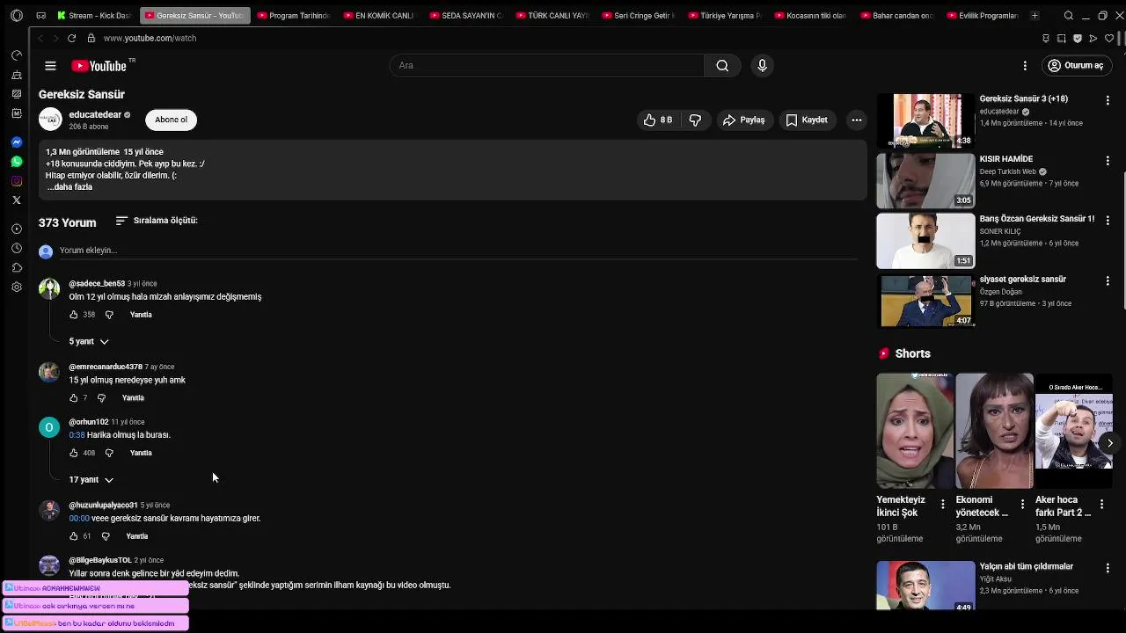The width and height of the screenshot is (1126, 633).
Task: Dislike the comment by @orhun102
Action: [109, 453]
